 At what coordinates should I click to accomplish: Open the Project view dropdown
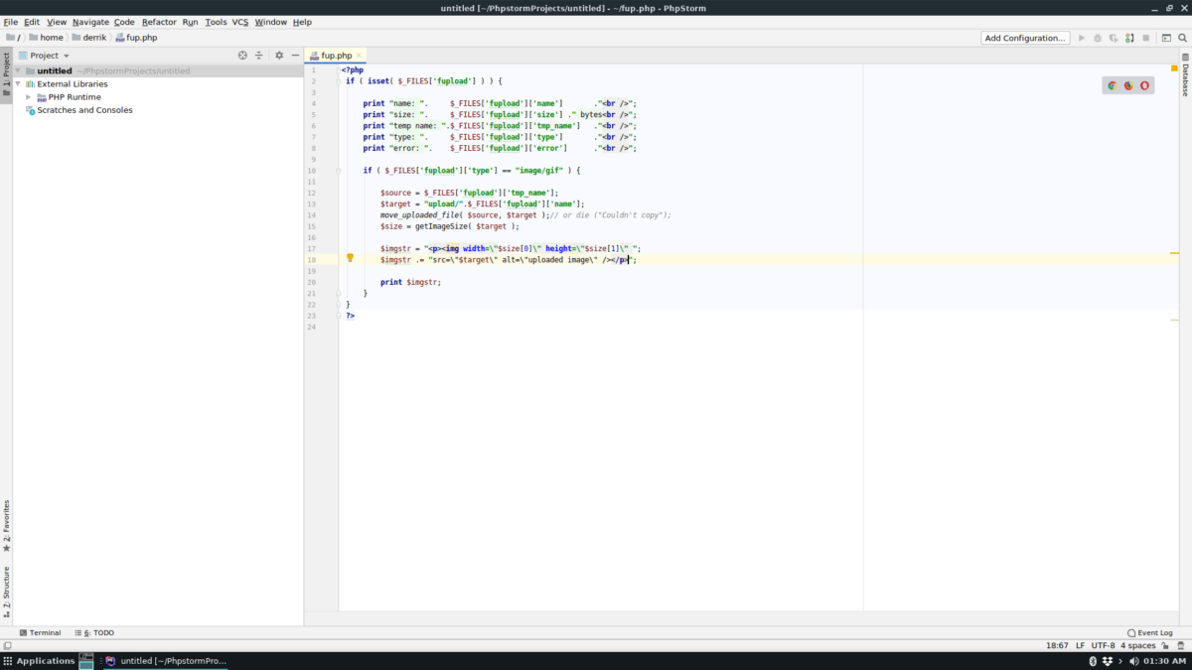[48, 56]
